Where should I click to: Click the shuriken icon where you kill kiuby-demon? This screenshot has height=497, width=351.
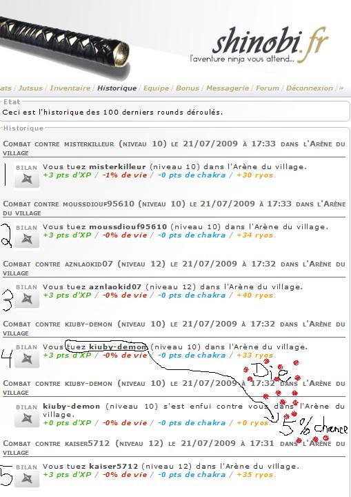[x=27, y=360]
